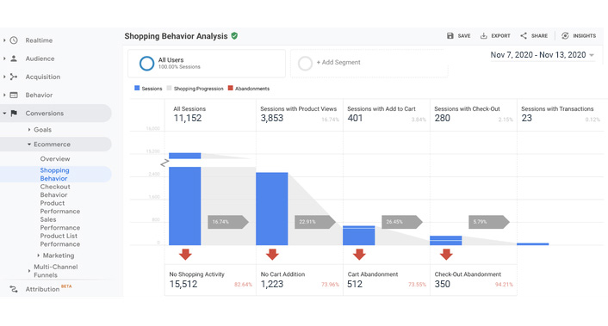Click red arrow above Cart Abandonment
The image size is (608, 326).
click(x=359, y=255)
